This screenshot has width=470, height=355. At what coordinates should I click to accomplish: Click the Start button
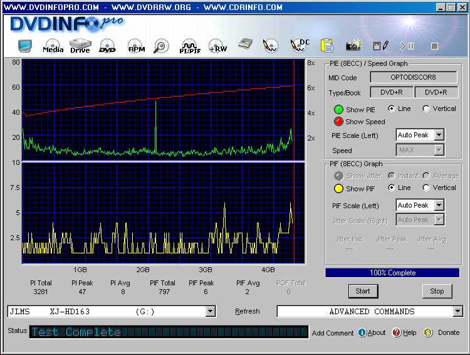click(363, 291)
